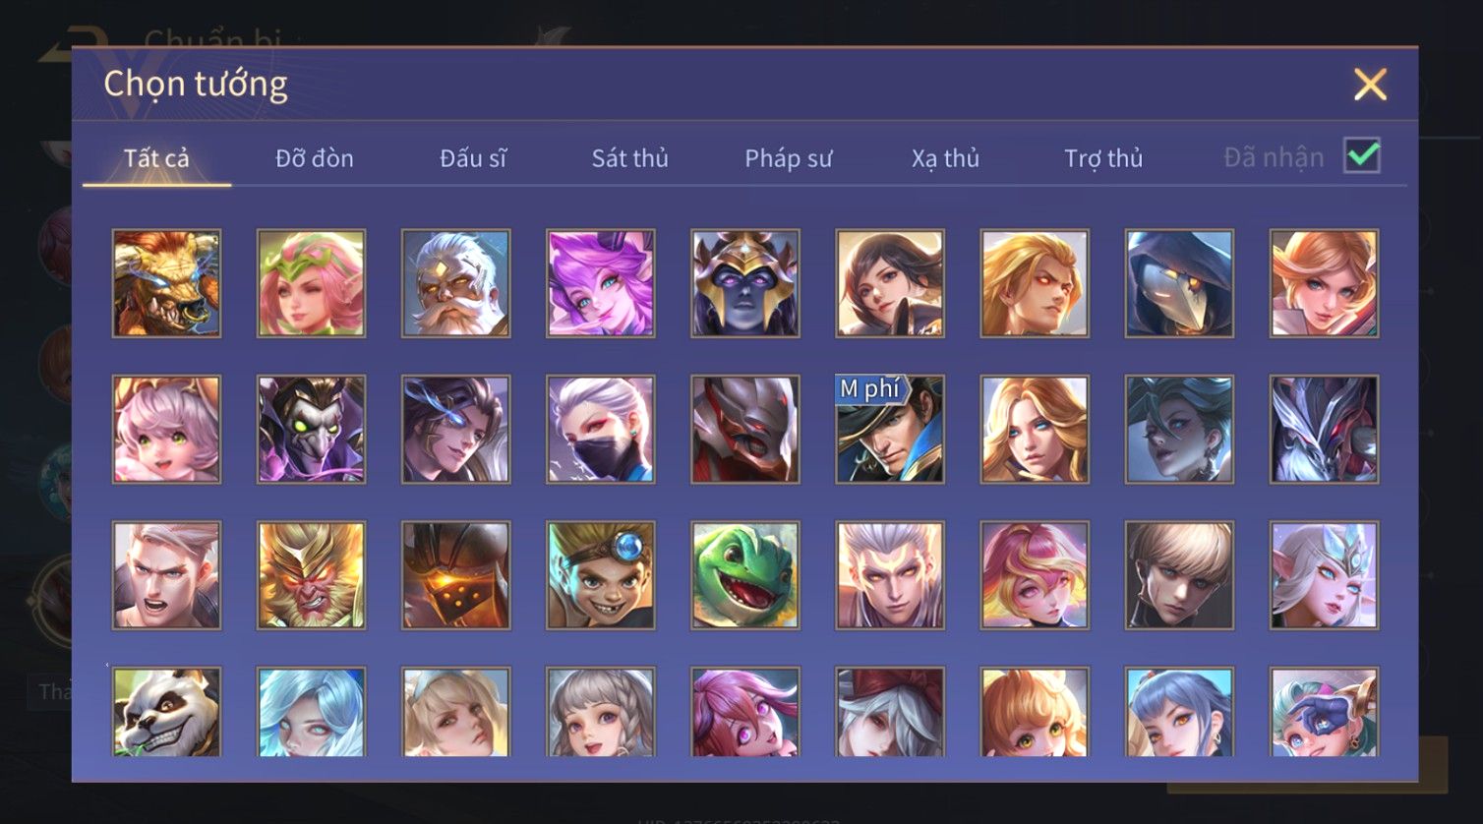Close the Chọn tướng dialog
1483x824 pixels.
1370,85
